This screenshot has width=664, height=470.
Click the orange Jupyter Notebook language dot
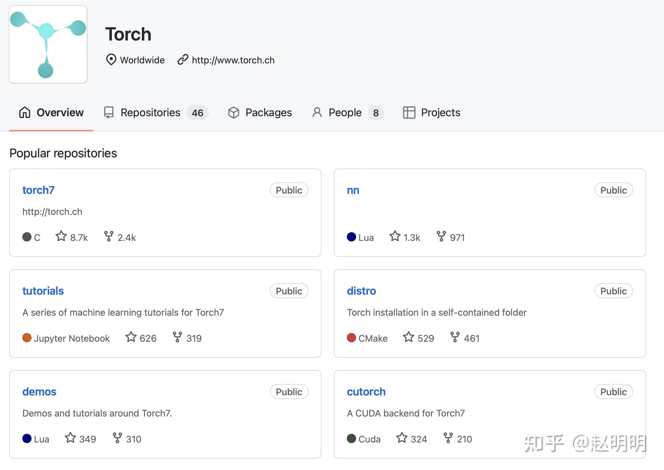click(27, 338)
